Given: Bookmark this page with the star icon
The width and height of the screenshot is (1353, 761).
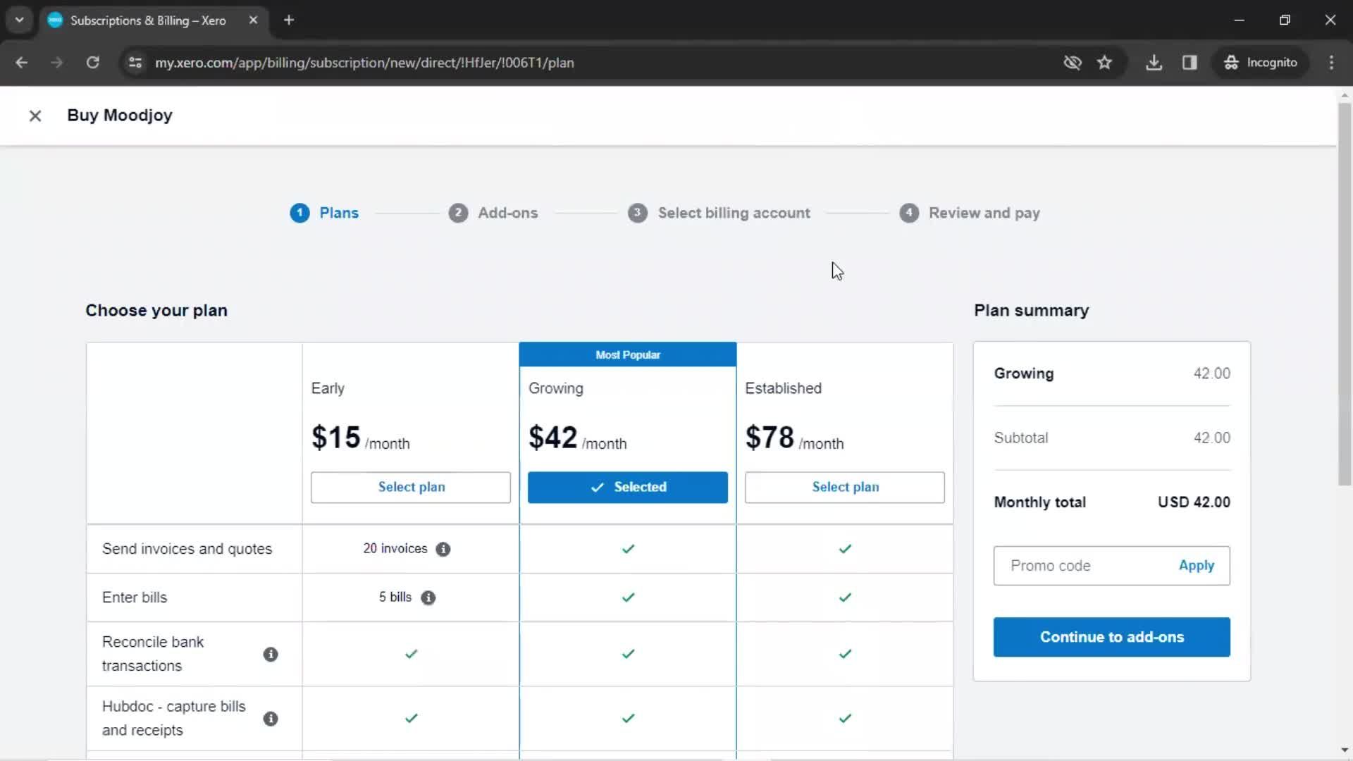Looking at the screenshot, I should (x=1104, y=62).
